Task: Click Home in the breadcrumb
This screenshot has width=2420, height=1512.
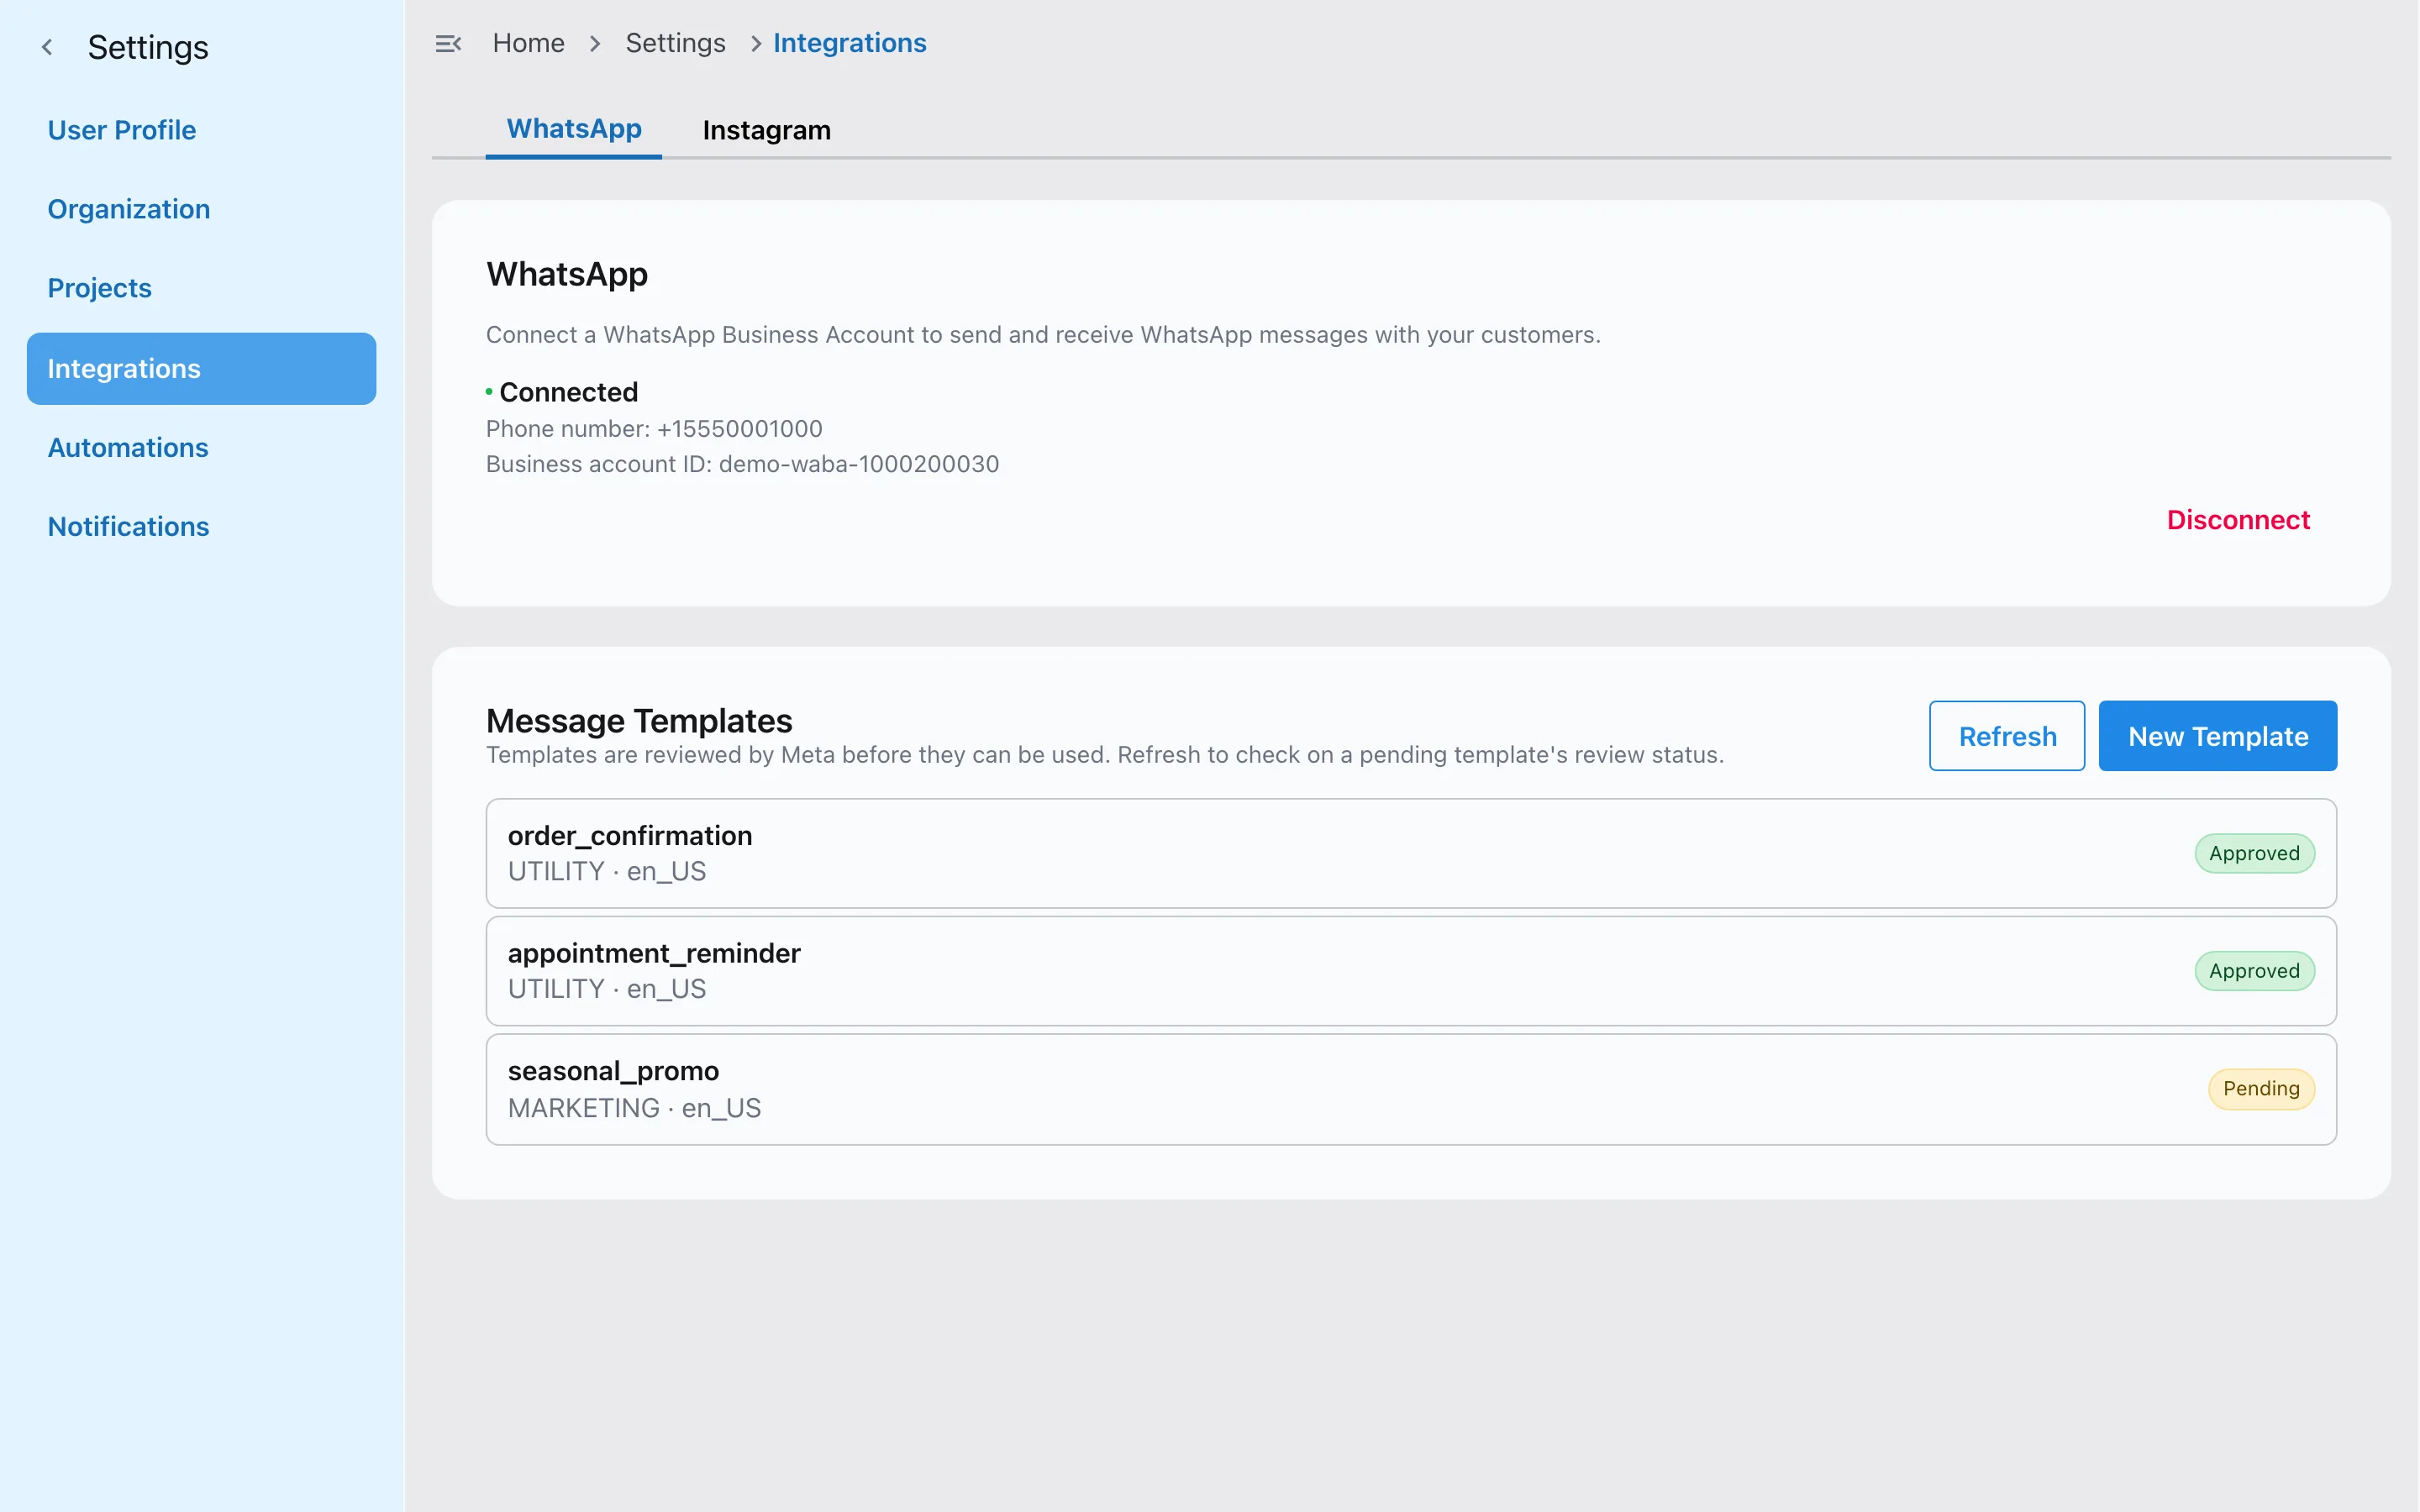Action: coord(528,43)
